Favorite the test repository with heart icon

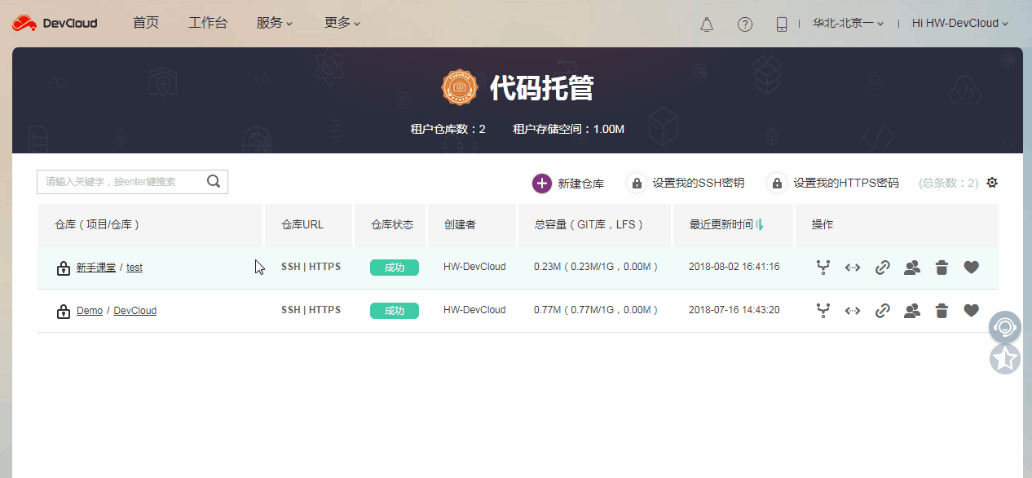click(971, 267)
